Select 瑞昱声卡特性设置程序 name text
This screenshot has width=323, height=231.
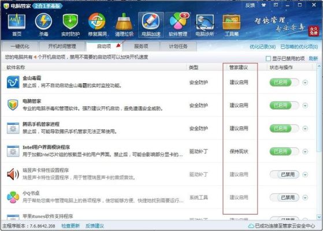[x=46, y=170]
